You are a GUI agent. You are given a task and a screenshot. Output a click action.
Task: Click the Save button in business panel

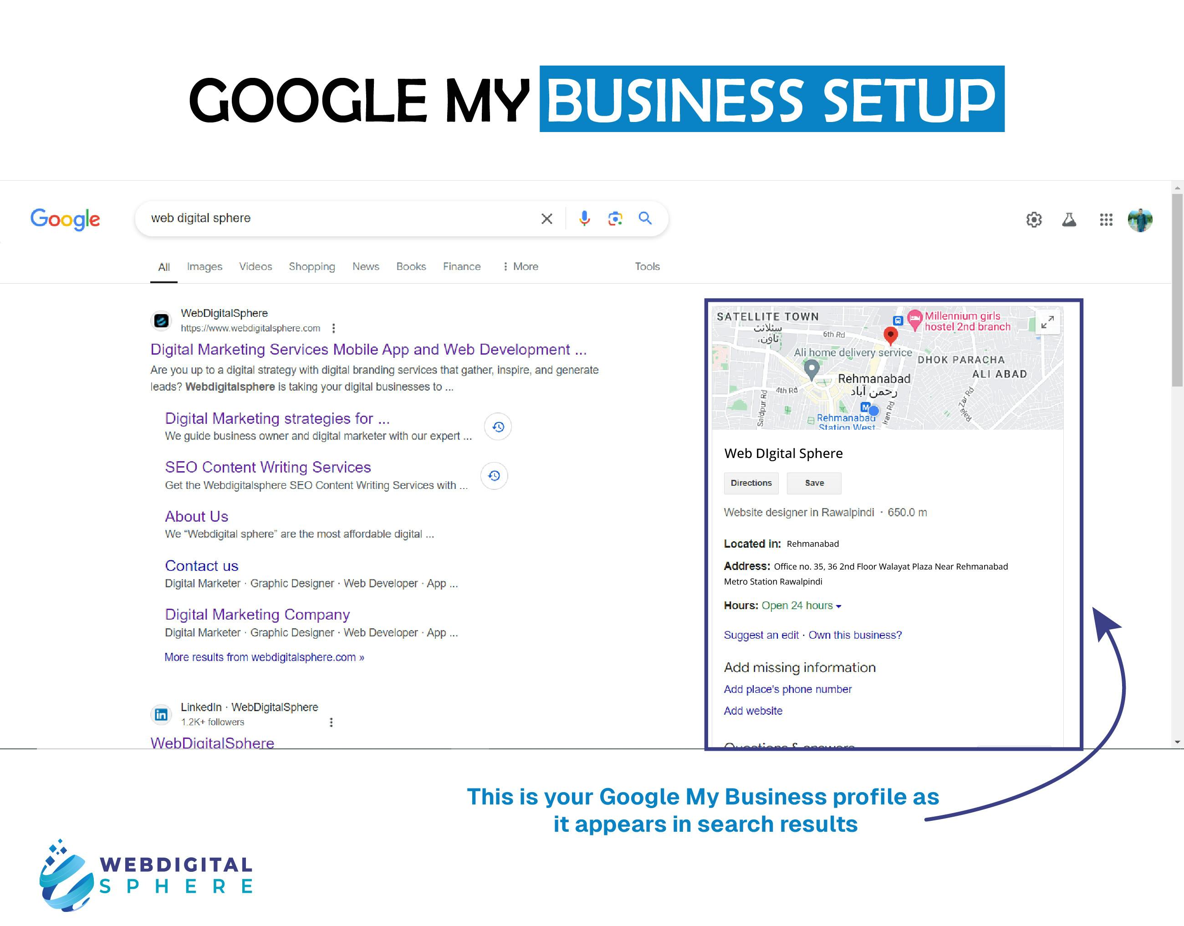[814, 483]
